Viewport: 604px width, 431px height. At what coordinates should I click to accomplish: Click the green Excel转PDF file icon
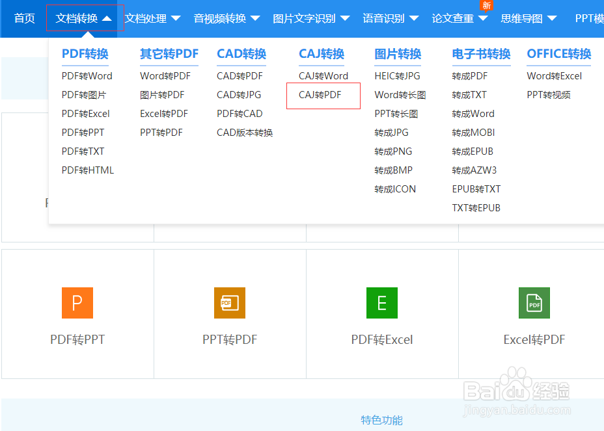[x=534, y=303]
